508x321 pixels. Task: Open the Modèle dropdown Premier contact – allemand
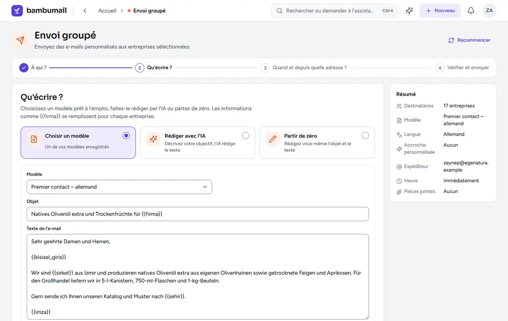tap(119, 187)
